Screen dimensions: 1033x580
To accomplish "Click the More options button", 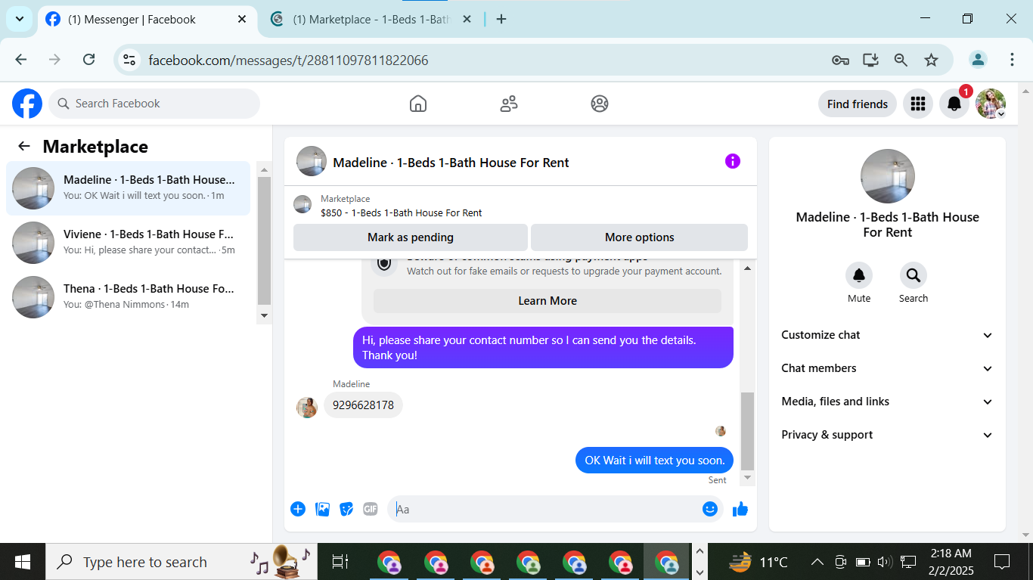I will coord(640,237).
